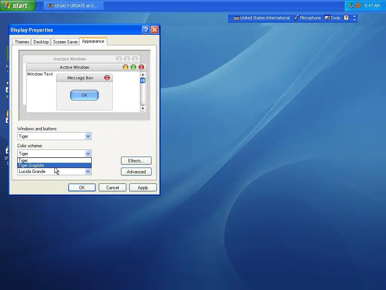This screenshot has height=290, width=386.
Task: Choose Tiger Graphite color scheme
Action: tap(54, 165)
